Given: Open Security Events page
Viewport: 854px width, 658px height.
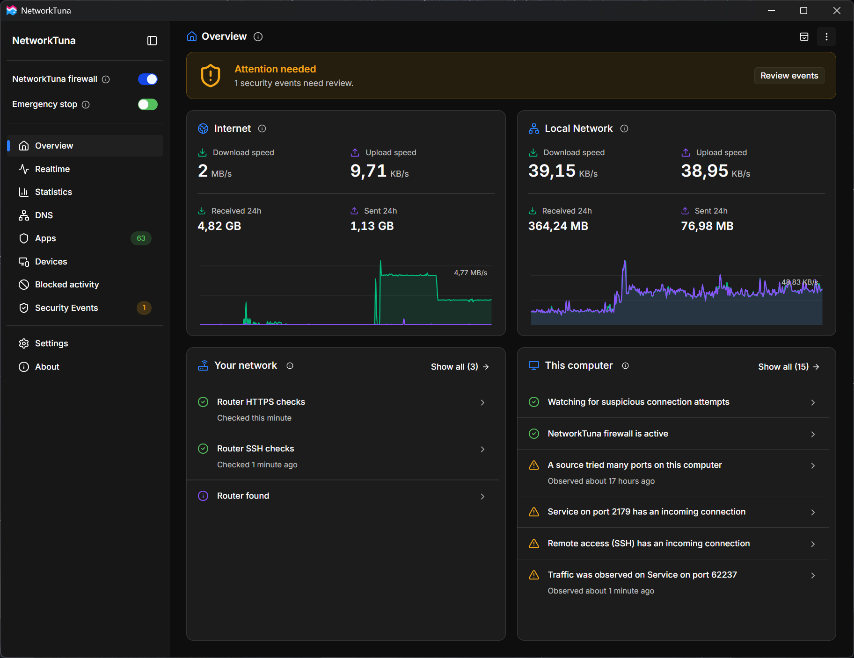Looking at the screenshot, I should click(85, 308).
